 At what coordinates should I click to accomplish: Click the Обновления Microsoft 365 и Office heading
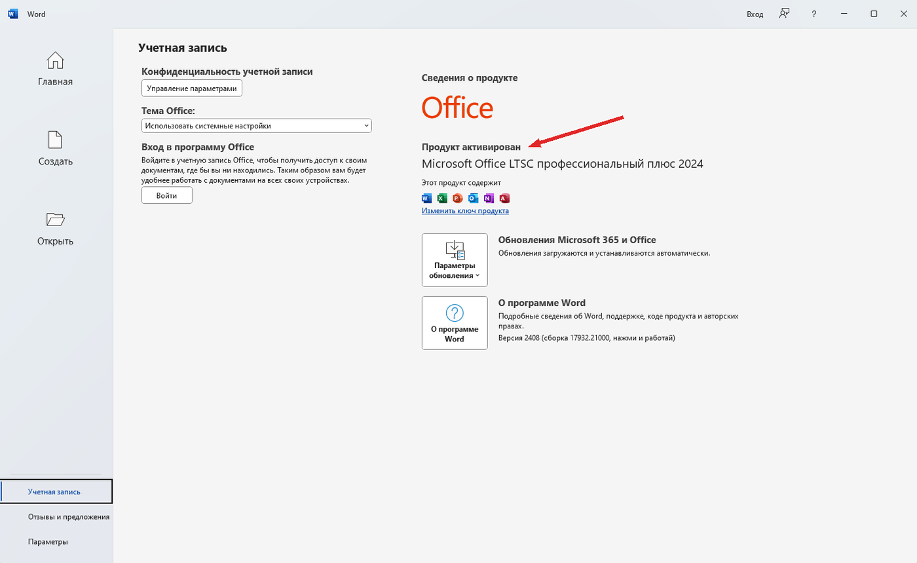pyautogui.click(x=577, y=240)
